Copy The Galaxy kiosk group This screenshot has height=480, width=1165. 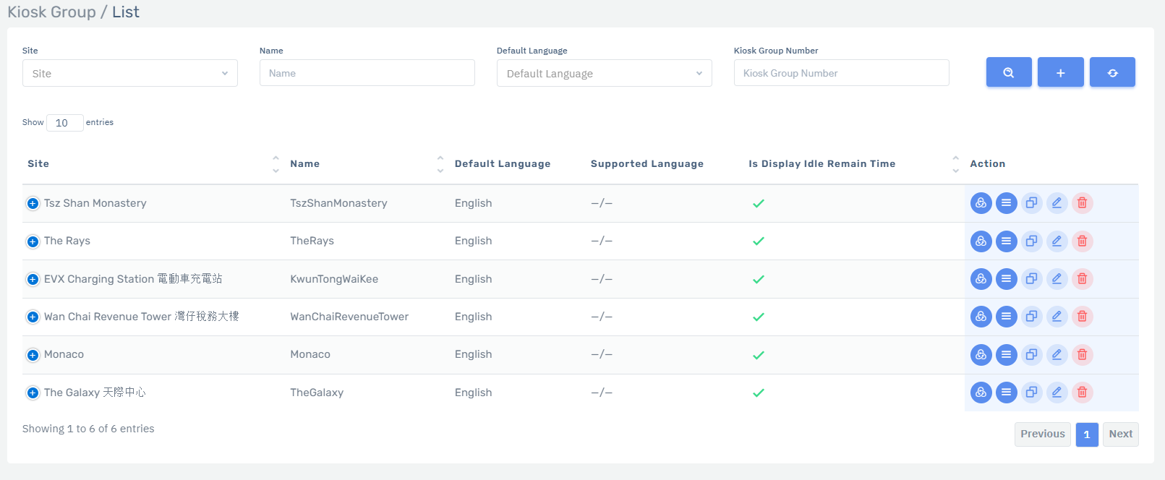pyautogui.click(x=1031, y=393)
